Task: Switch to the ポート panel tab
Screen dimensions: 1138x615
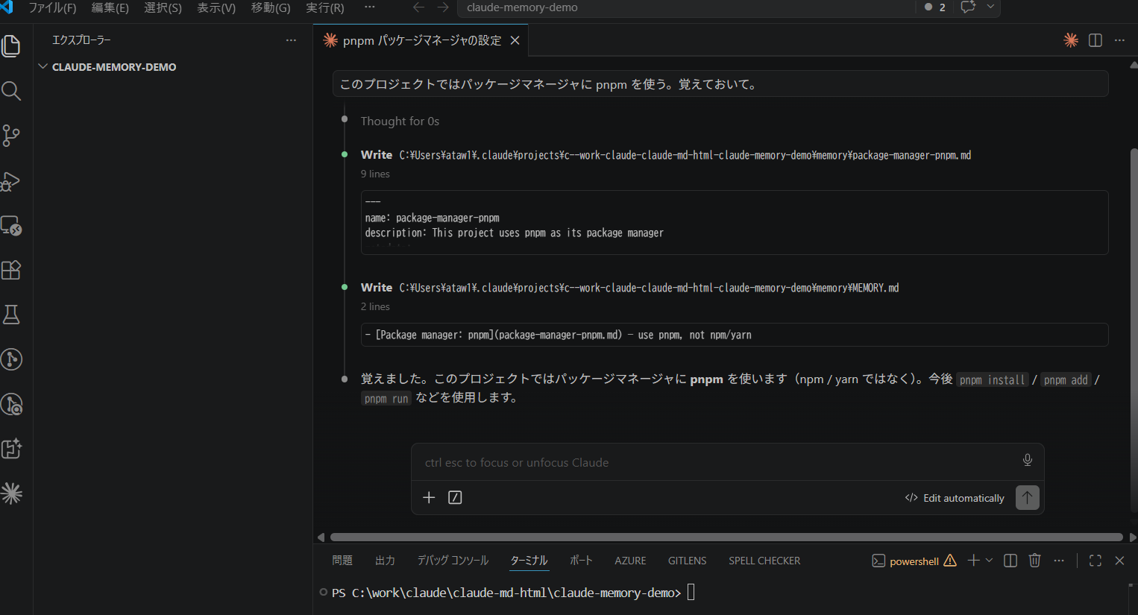Action: (x=581, y=561)
